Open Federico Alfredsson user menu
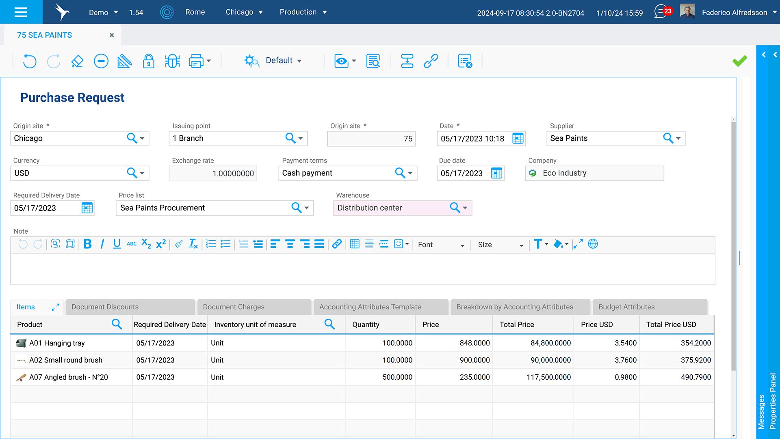Image resolution: width=780 pixels, height=439 pixels. [734, 12]
